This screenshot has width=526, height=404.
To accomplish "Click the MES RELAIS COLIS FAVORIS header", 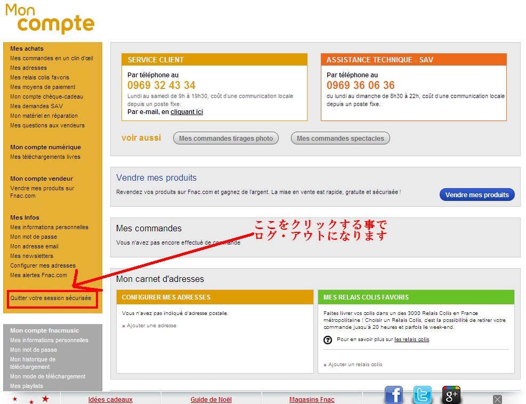I will click(x=416, y=297).
